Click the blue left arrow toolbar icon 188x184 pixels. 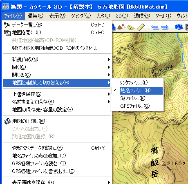(155, 27)
